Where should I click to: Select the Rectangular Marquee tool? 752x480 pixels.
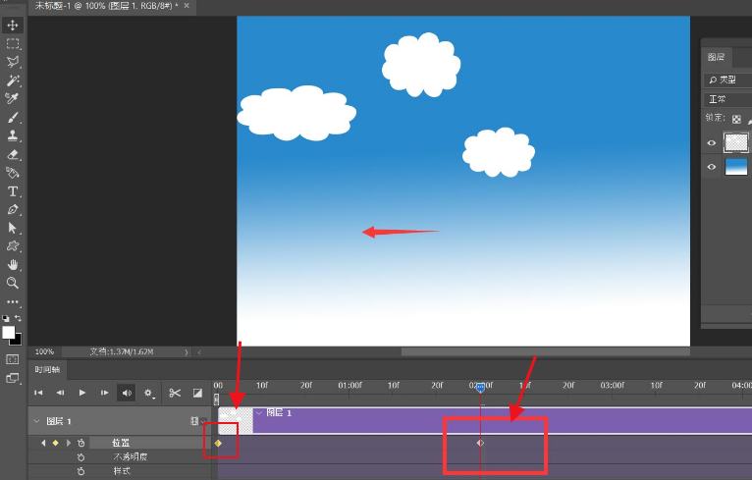pos(13,43)
